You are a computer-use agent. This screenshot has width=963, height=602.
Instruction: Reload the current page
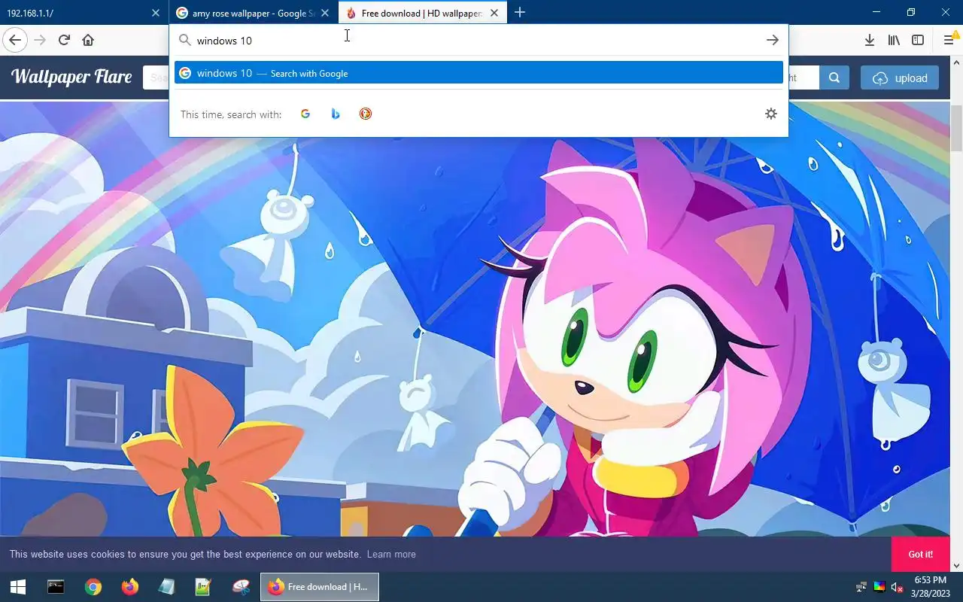click(64, 40)
